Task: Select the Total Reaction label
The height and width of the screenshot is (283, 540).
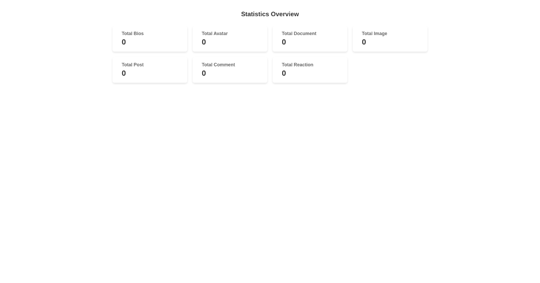Action: (297, 65)
